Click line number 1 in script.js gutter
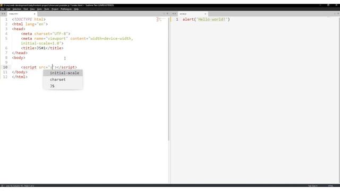340x191 pixels. point(177,19)
